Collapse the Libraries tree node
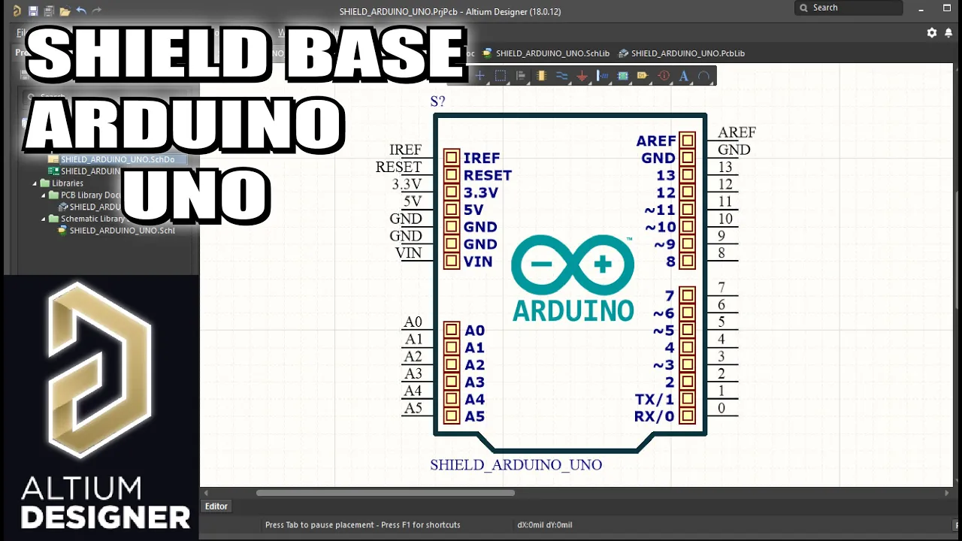Image resolution: width=962 pixels, height=541 pixels. 35,183
